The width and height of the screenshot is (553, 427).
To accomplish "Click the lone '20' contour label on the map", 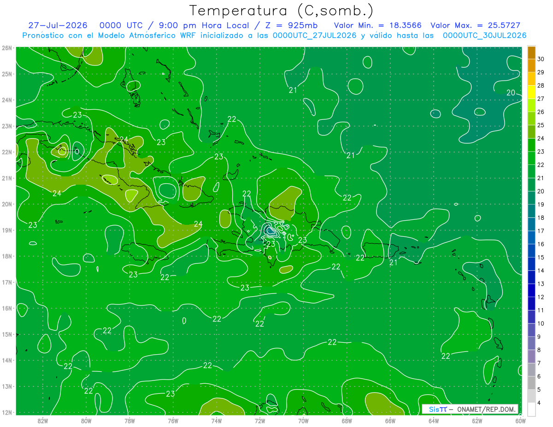I will [511, 93].
